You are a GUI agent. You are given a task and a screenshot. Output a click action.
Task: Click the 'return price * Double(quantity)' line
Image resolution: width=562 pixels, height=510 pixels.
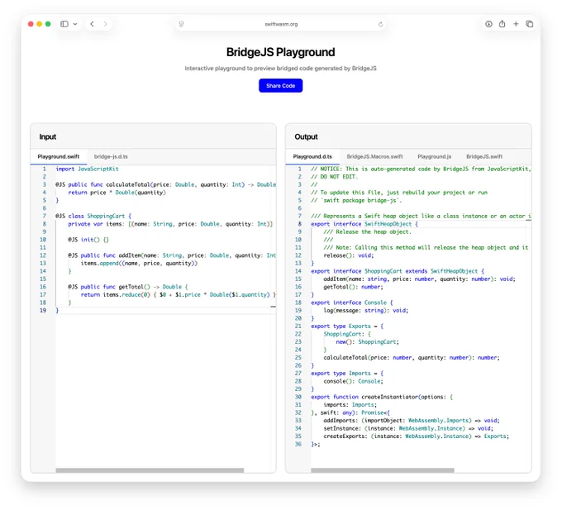point(117,193)
